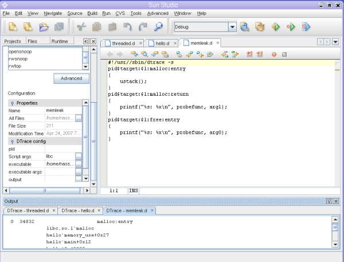Click the Paste clipboard icon

(112, 27)
